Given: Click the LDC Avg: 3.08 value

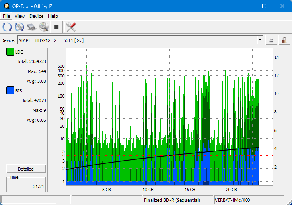Looking at the screenshot, I should point(36,81).
